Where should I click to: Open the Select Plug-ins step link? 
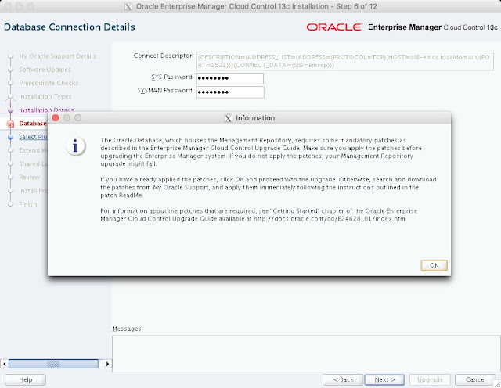(33, 137)
